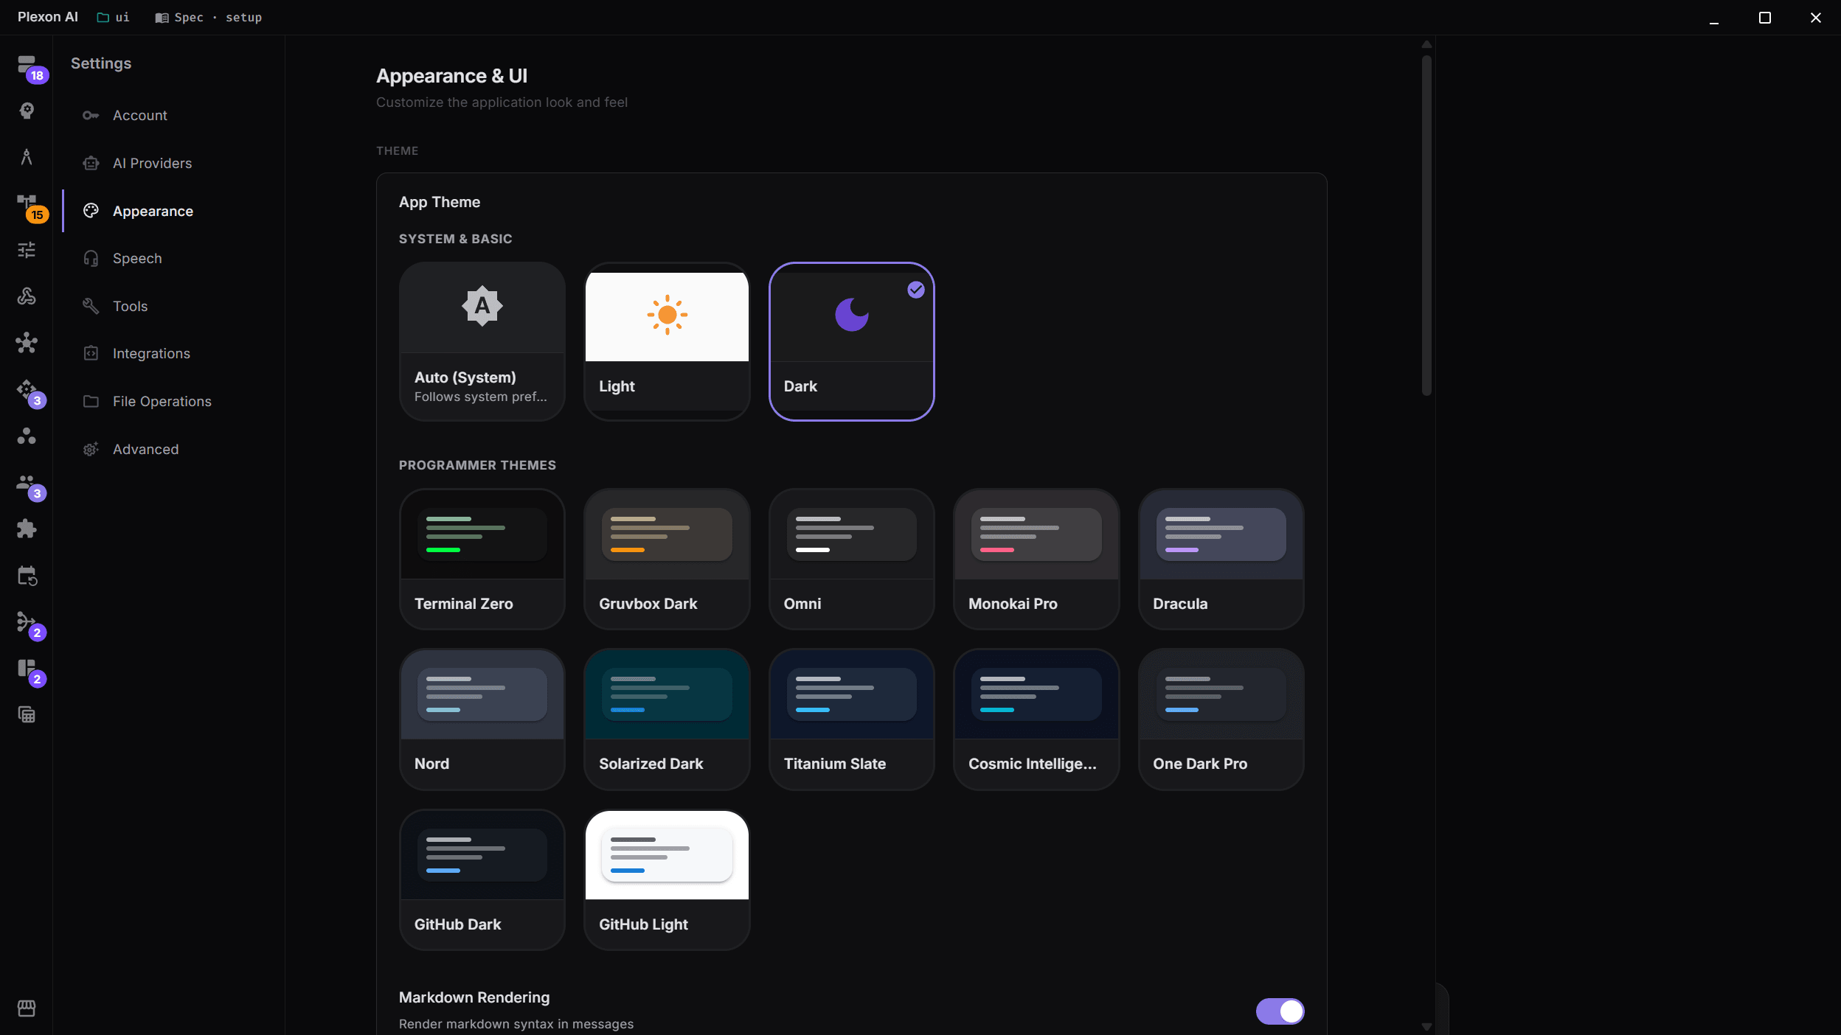Pick the Gruvbox Dark theme

667,559
